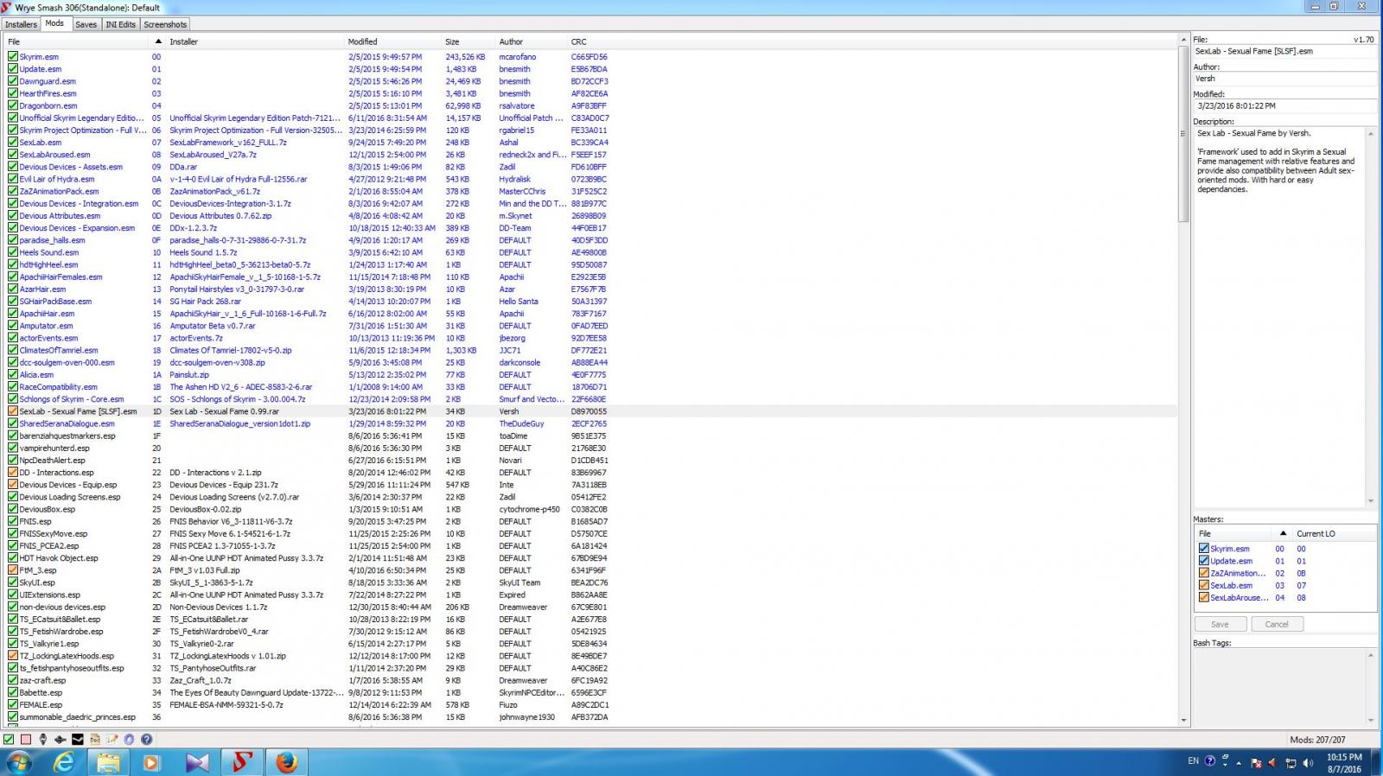
Task: Select the Mods tab
Action: coord(54,23)
